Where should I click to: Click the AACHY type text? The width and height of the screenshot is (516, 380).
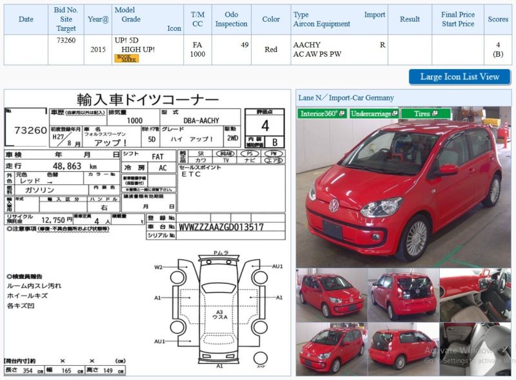coord(307,45)
